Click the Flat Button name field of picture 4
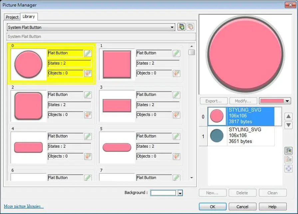 [x=66, y=136]
